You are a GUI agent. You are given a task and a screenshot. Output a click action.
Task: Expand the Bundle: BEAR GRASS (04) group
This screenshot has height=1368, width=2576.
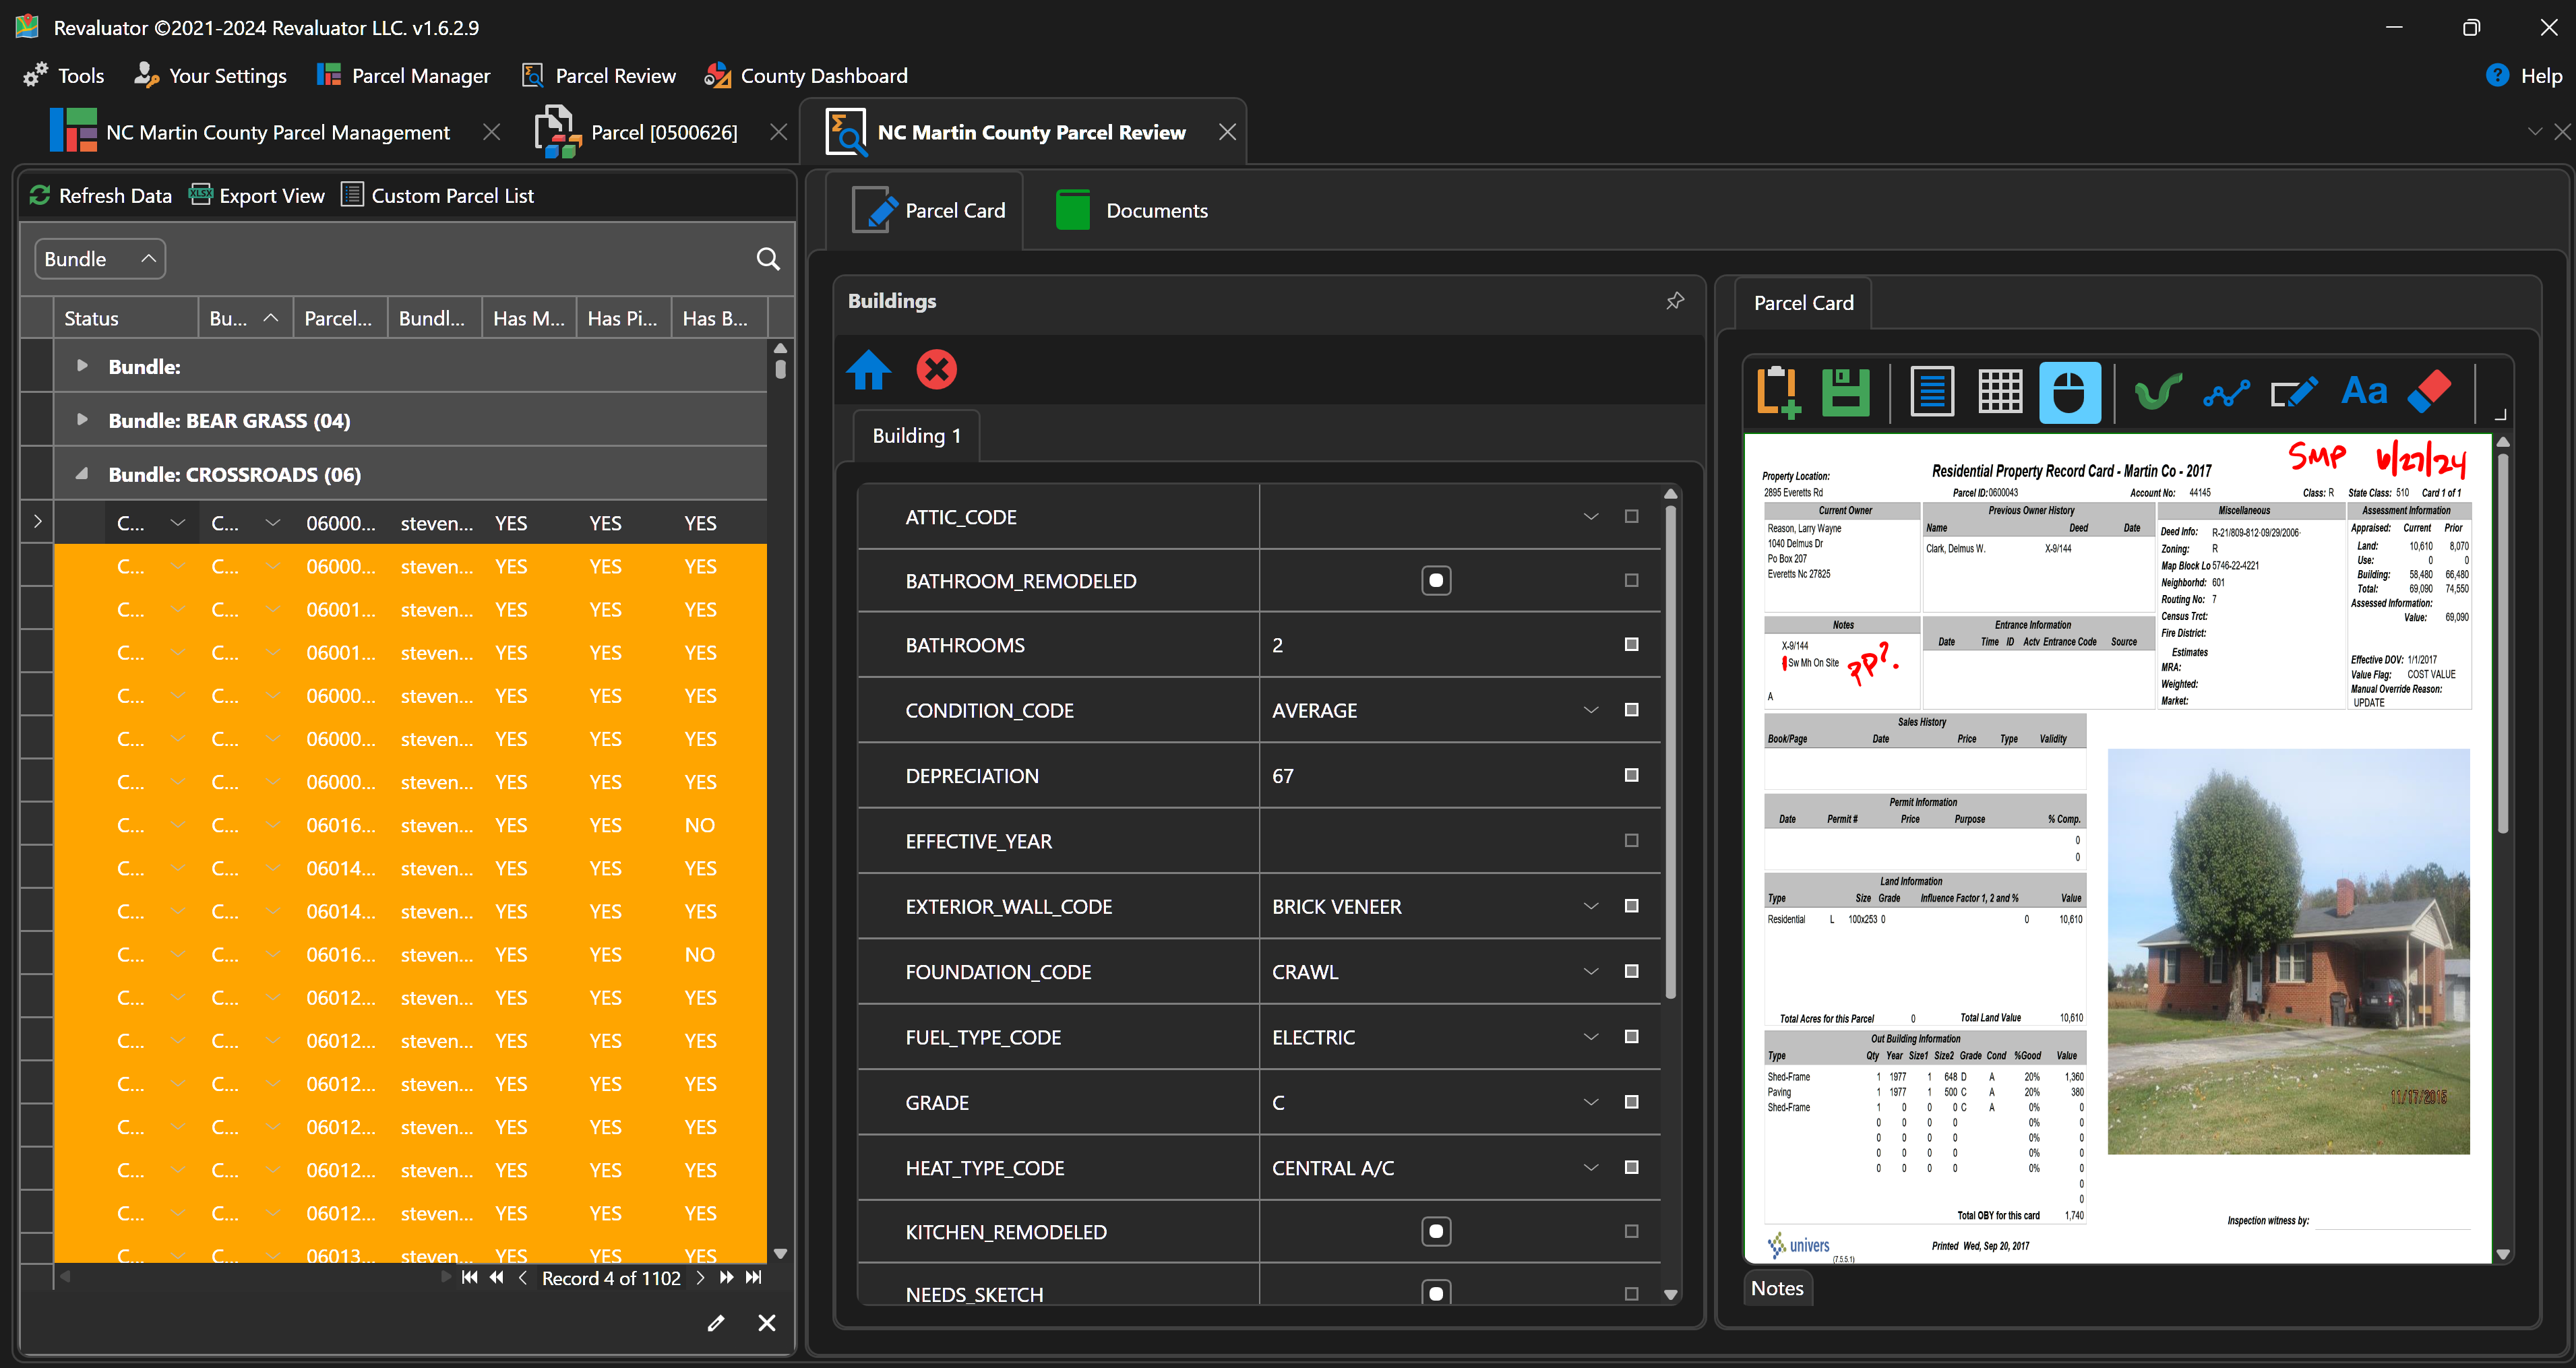click(x=82, y=420)
